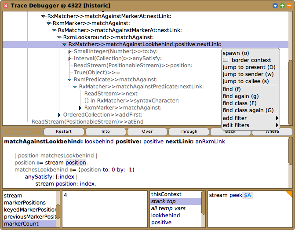This screenshot has width=295, height=230.
Task: Toggle the border context checkbox
Action: 226,60
